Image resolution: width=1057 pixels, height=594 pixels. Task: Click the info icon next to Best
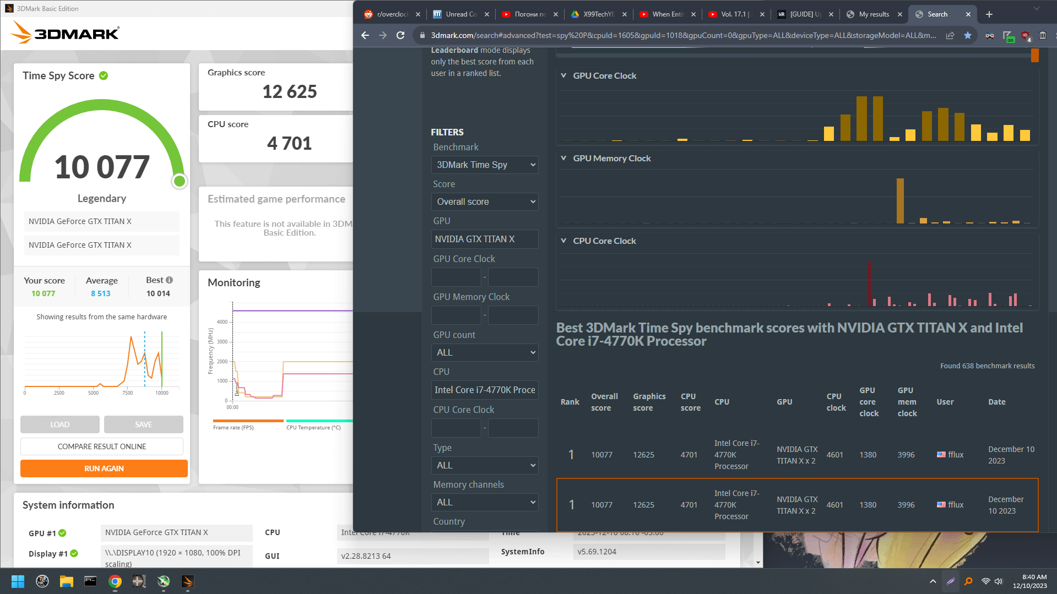click(169, 280)
